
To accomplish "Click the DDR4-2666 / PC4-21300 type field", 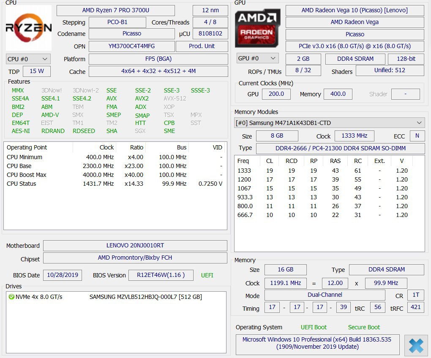I will 340,148.
